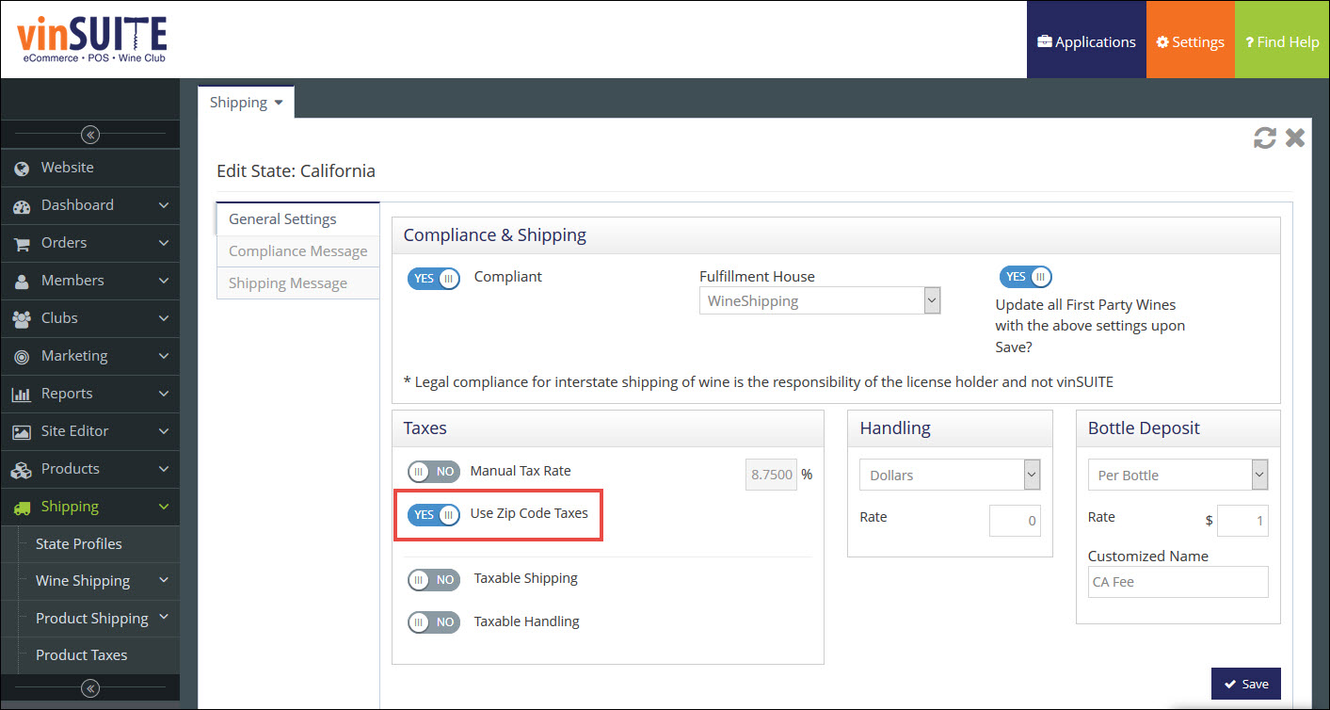Turn on the Taxable Shipping toggle

[433, 579]
